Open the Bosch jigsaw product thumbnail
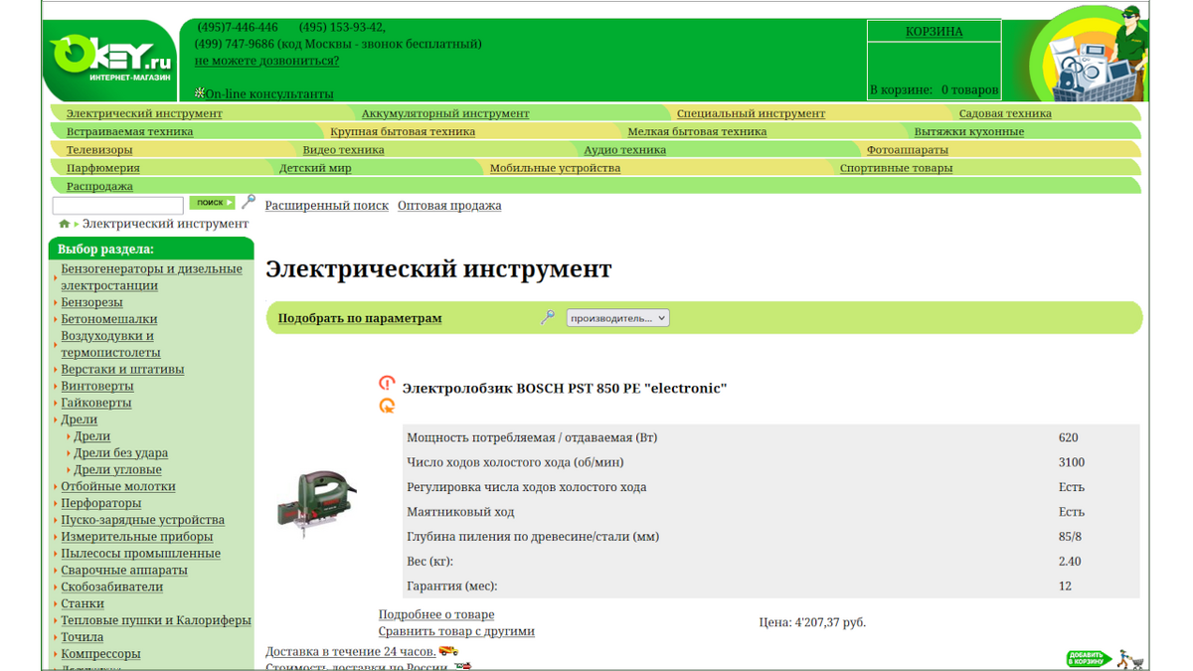 click(316, 504)
